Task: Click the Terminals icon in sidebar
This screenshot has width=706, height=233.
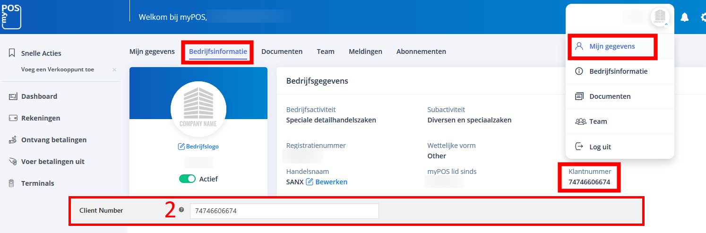Action: (x=11, y=183)
